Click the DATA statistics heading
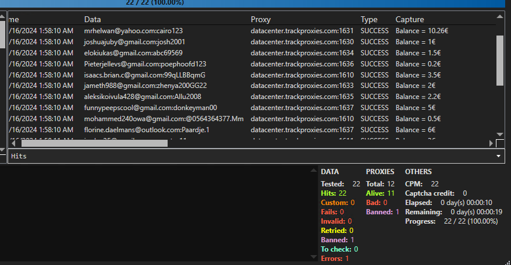This screenshot has width=511, height=265. (330, 172)
